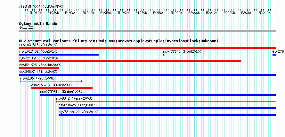
Task: Click the blue esv34807 gain bar
Action: (147, 75)
